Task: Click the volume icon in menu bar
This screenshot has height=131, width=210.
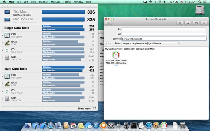Action: click(x=165, y=2)
